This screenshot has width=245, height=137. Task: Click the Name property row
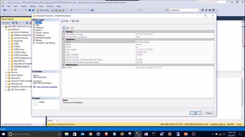pyautogui.click(x=140, y=42)
